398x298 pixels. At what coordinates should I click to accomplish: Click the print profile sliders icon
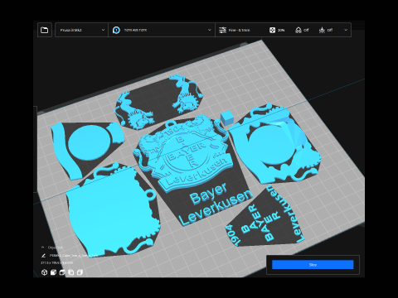click(222, 30)
